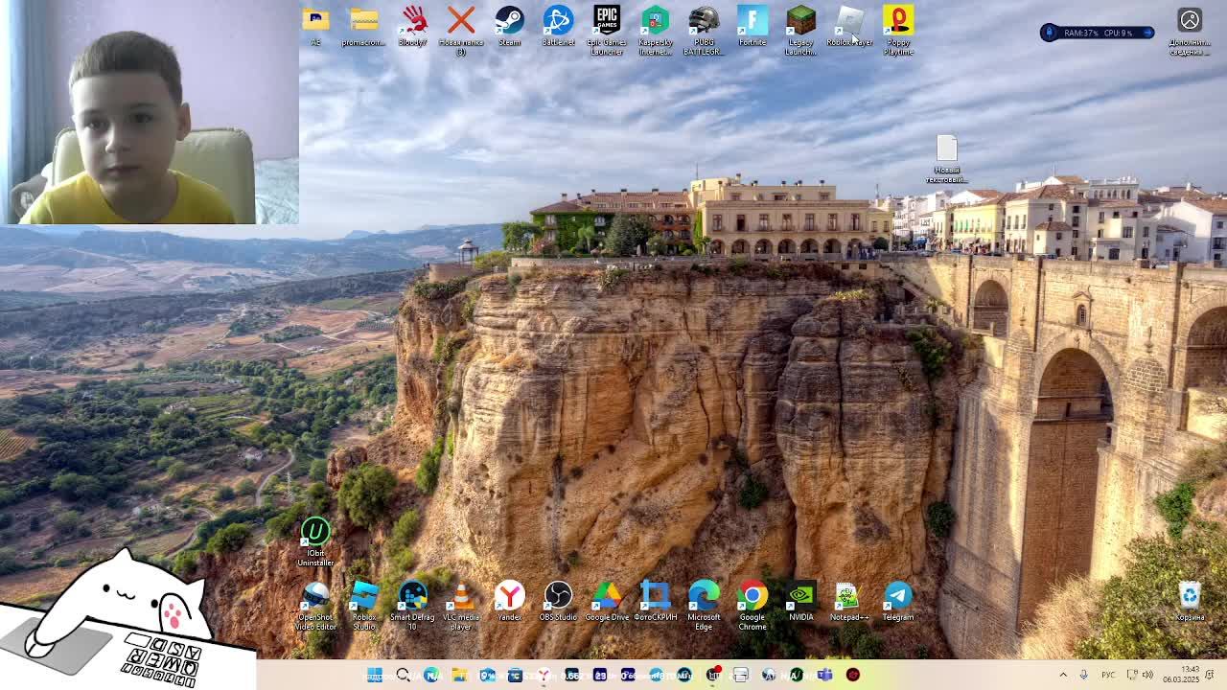The image size is (1227, 690).
Task: Select the PUBG BATTLEGROUNDS shortcut
Action: coord(704,31)
